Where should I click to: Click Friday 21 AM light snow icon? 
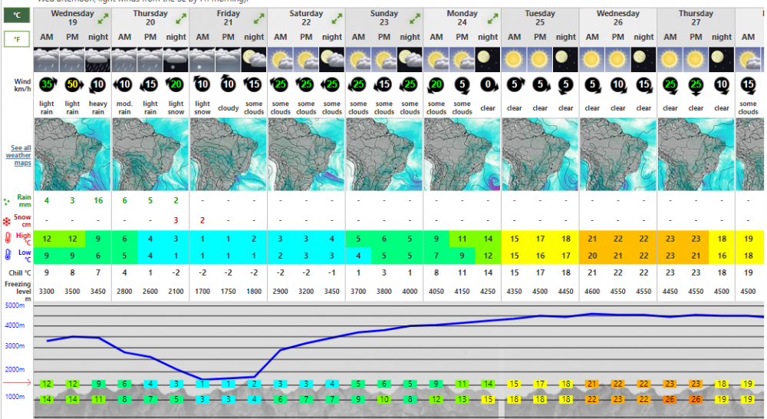[202, 59]
